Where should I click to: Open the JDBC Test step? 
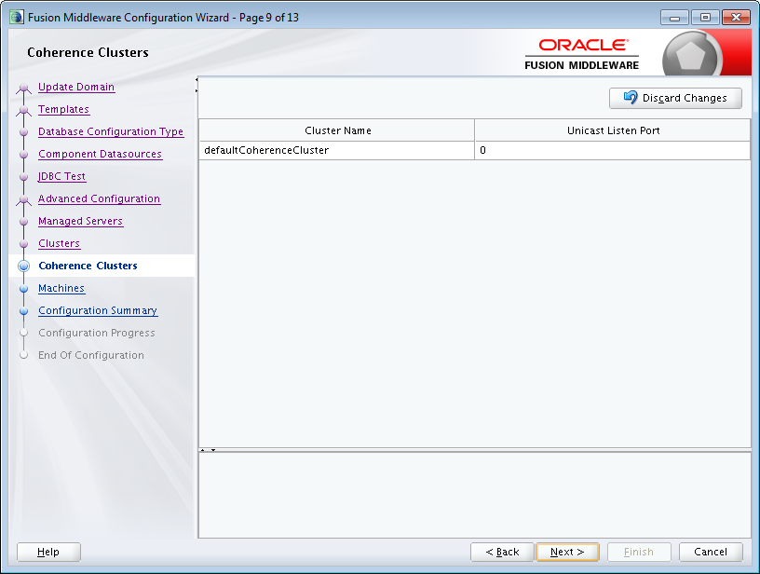(x=61, y=176)
